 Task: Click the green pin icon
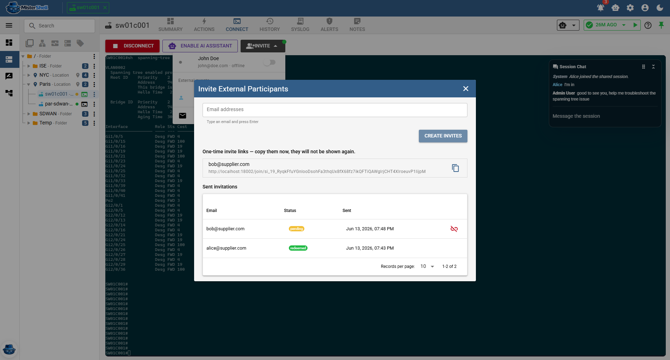(661, 25)
